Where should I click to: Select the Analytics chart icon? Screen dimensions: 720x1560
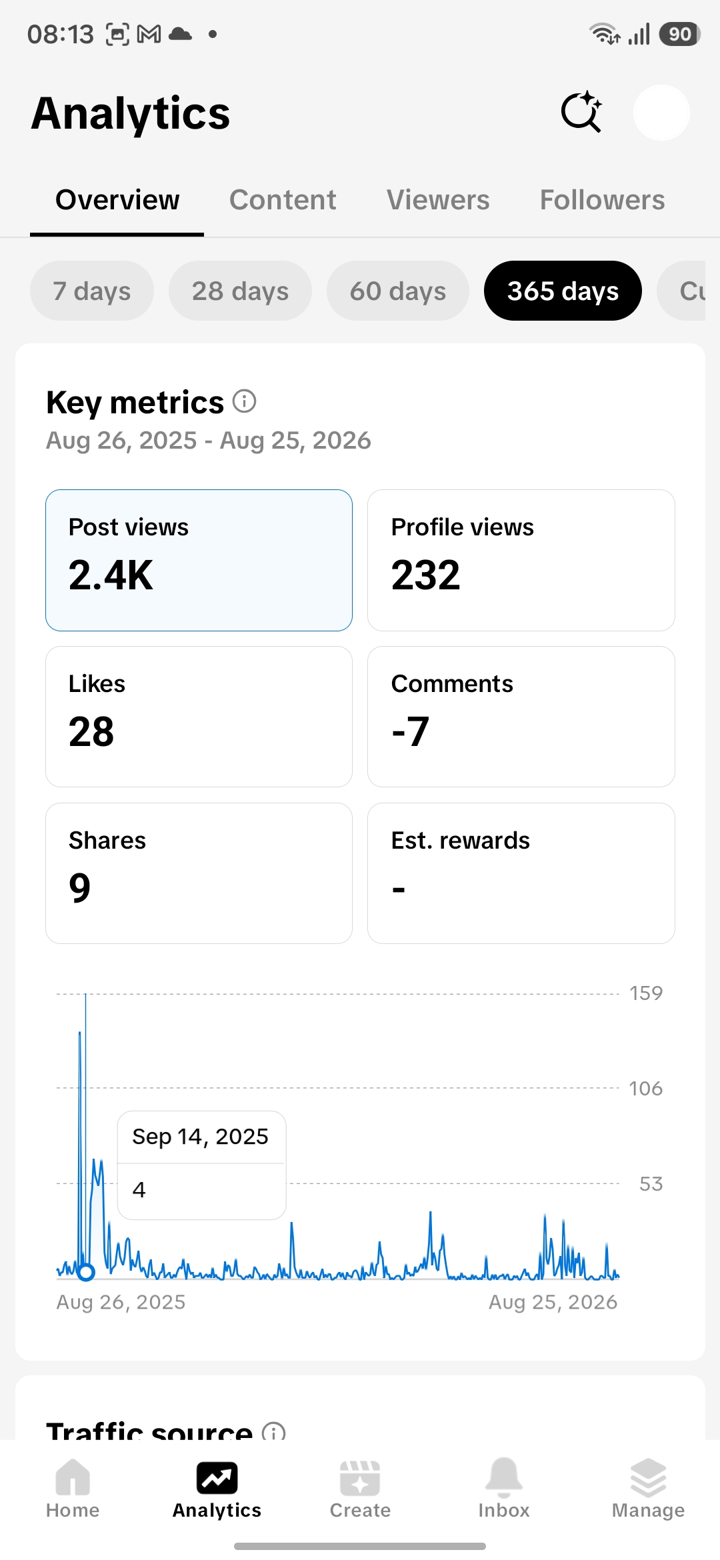217,1477
